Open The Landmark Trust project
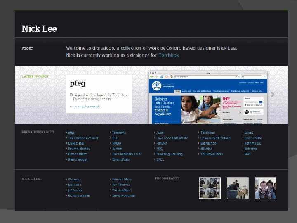297x223 pixels. 127,154
